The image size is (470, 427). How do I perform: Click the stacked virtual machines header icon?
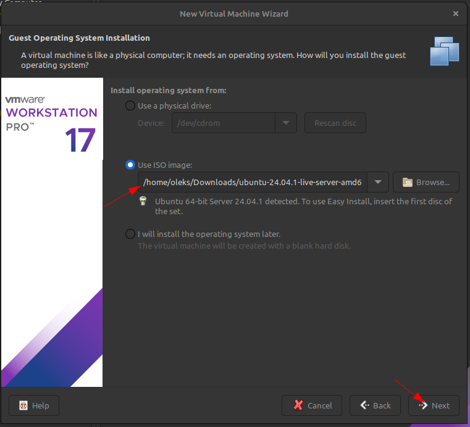point(445,51)
